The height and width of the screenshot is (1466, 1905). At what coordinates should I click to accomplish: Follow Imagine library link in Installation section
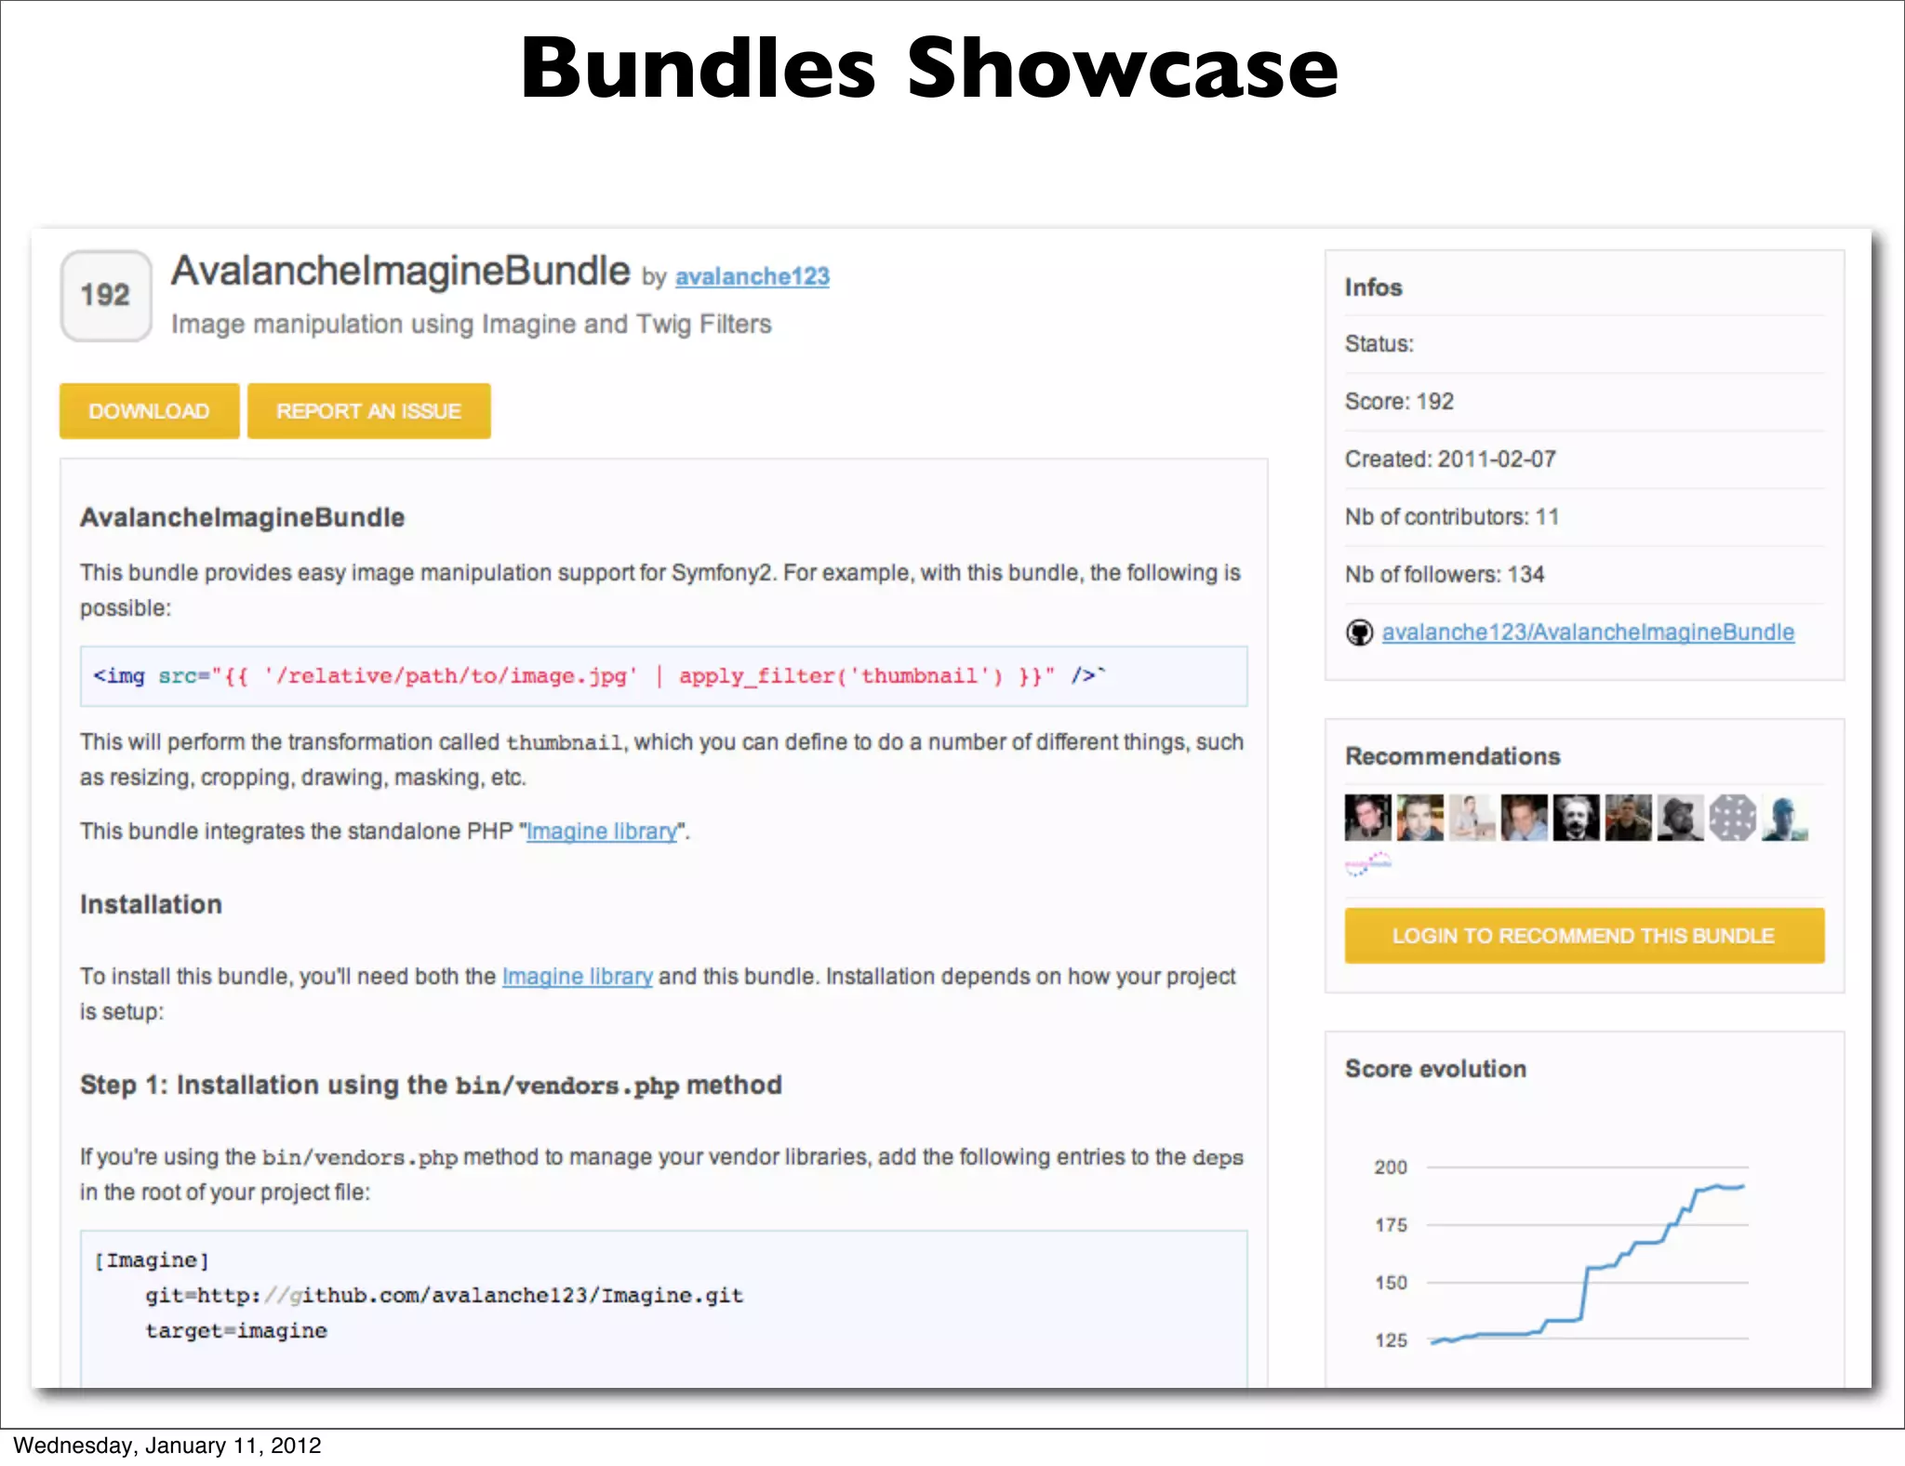click(577, 977)
